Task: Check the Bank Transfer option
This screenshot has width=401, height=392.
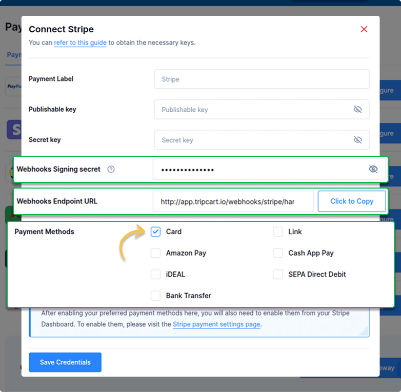Action: (155, 296)
